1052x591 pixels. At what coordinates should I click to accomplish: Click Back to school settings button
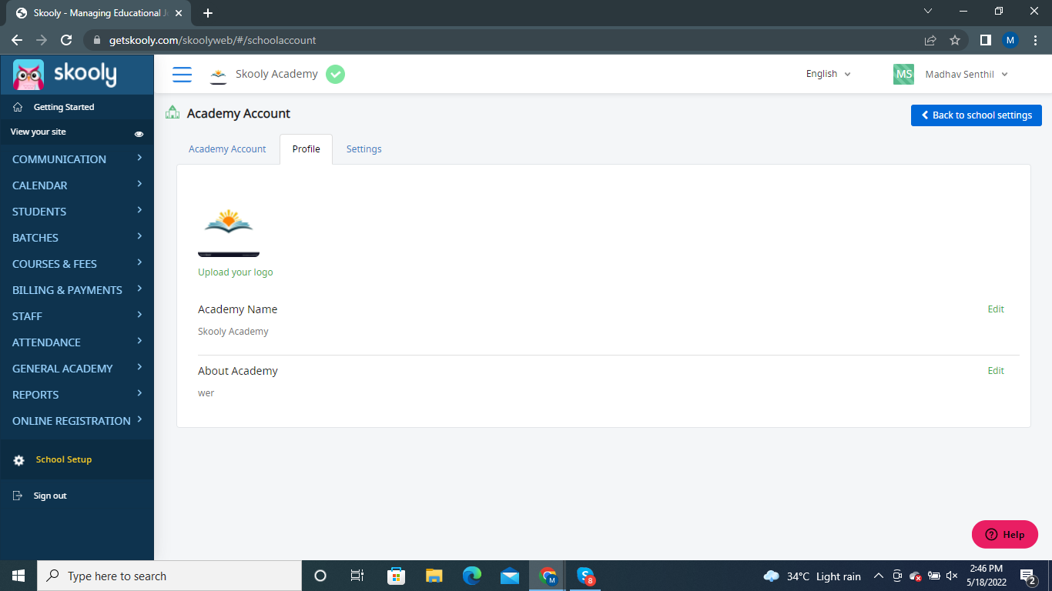click(977, 115)
